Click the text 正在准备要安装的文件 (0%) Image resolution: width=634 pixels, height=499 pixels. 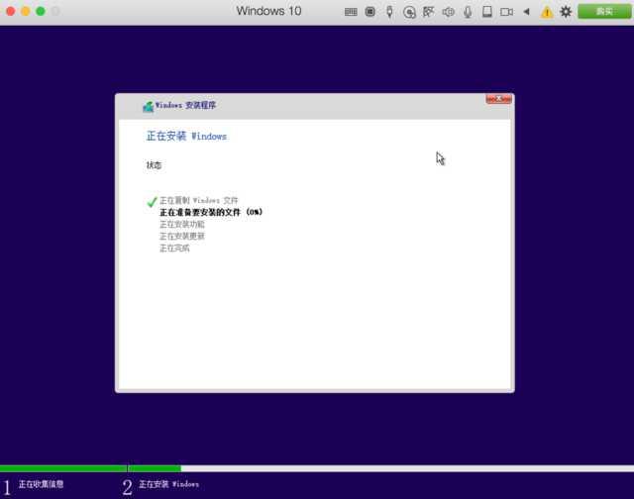[211, 212]
